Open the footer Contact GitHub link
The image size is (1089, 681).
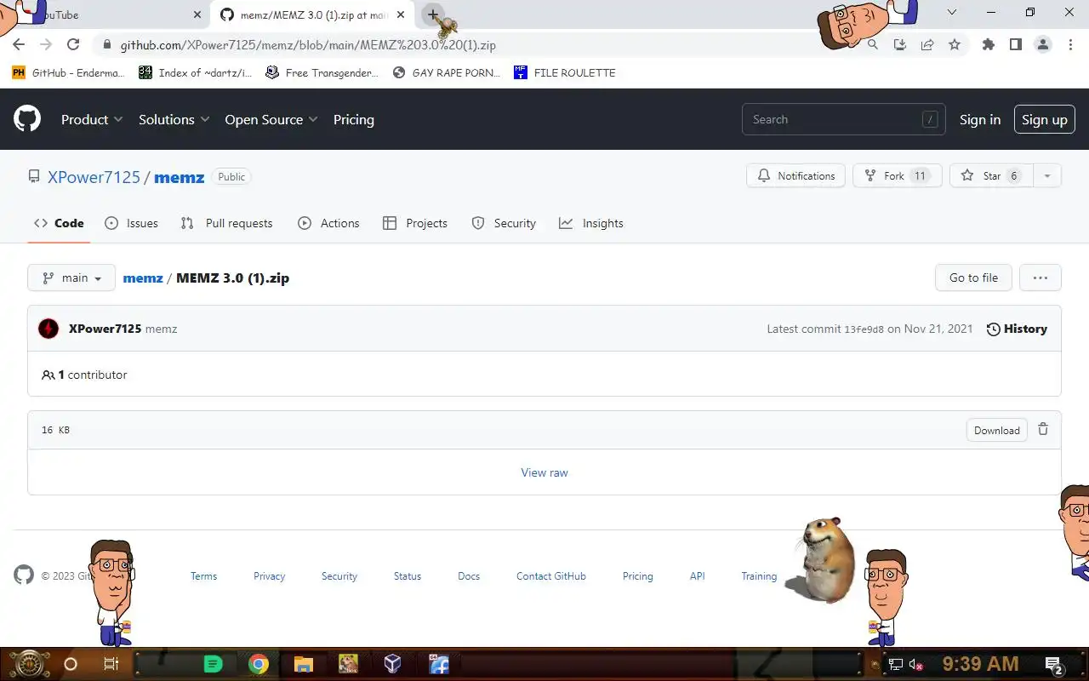tap(551, 576)
